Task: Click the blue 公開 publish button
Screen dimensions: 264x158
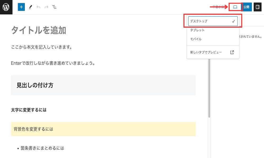Action: (247, 7)
